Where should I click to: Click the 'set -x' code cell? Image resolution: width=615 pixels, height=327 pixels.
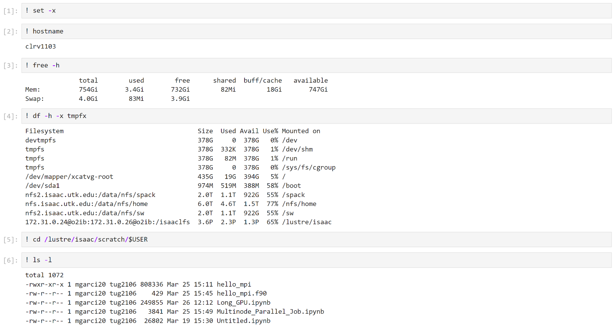pyautogui.click(x=316, y=11)
